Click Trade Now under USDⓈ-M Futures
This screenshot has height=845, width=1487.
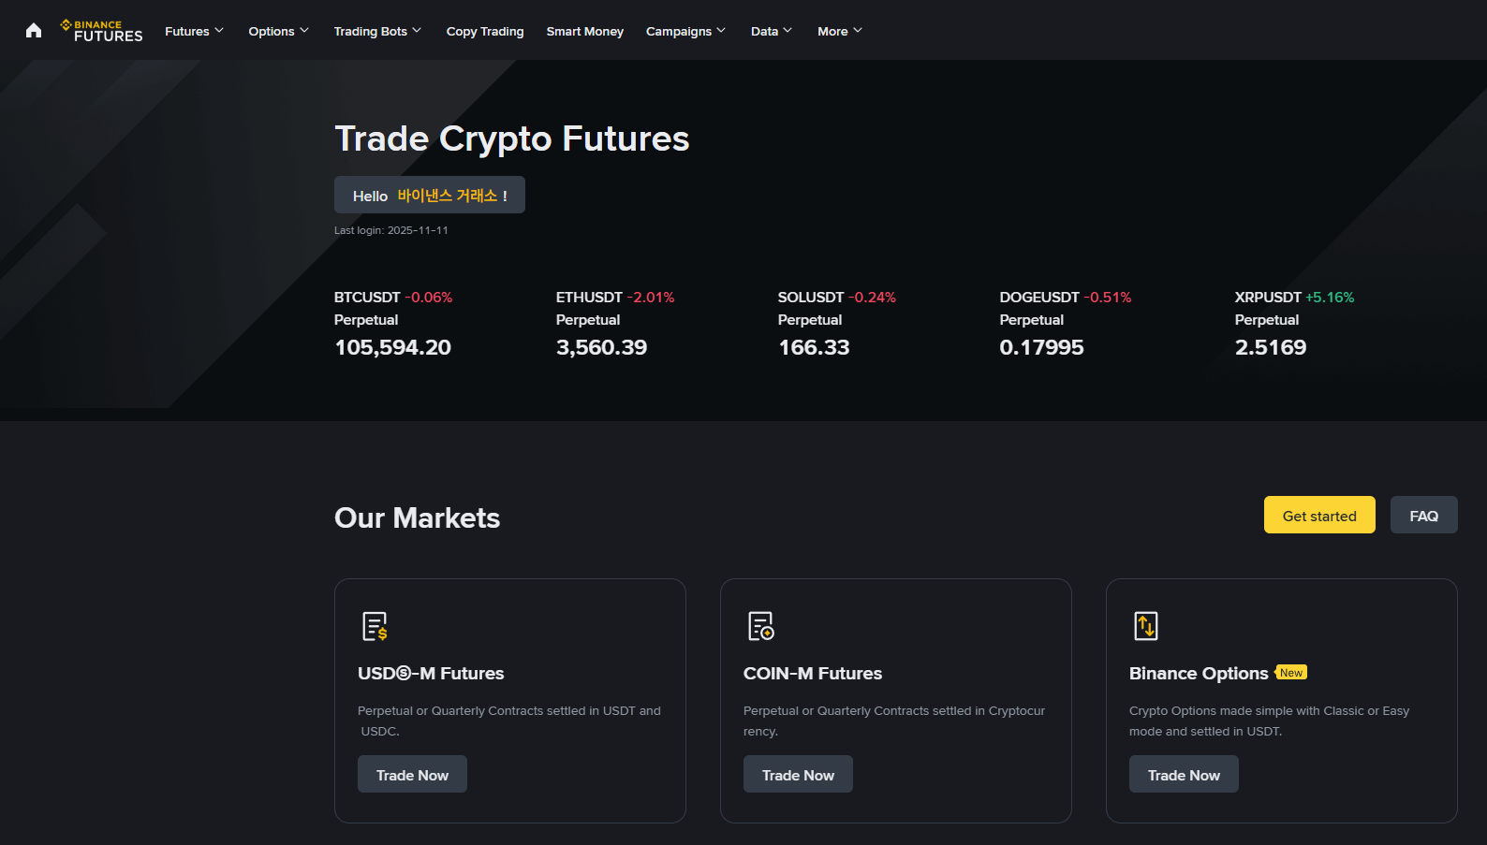pyautogui.click(x=412, y=775)
